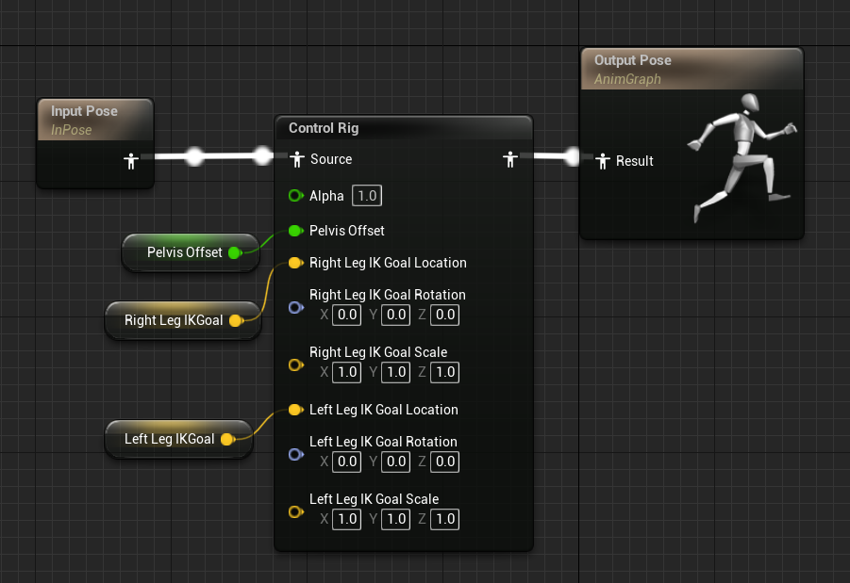Screen dimensions: 850x583
Task: Click the Input Pose output pose pin
Action: click(130, 161)
